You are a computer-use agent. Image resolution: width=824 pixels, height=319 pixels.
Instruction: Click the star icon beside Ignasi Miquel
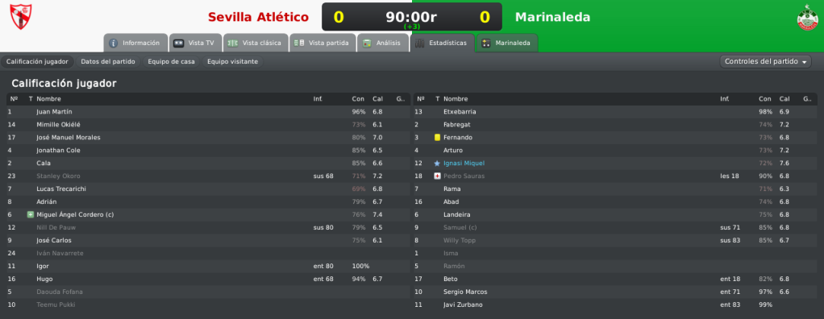(x=437, y=164)
